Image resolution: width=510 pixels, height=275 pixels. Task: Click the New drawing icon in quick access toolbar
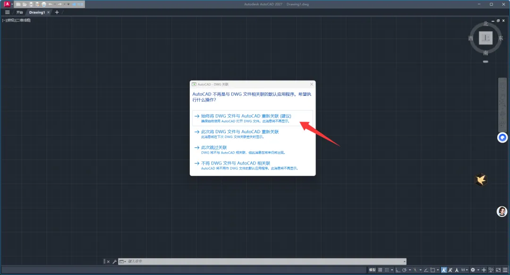[x=18, y=4]
